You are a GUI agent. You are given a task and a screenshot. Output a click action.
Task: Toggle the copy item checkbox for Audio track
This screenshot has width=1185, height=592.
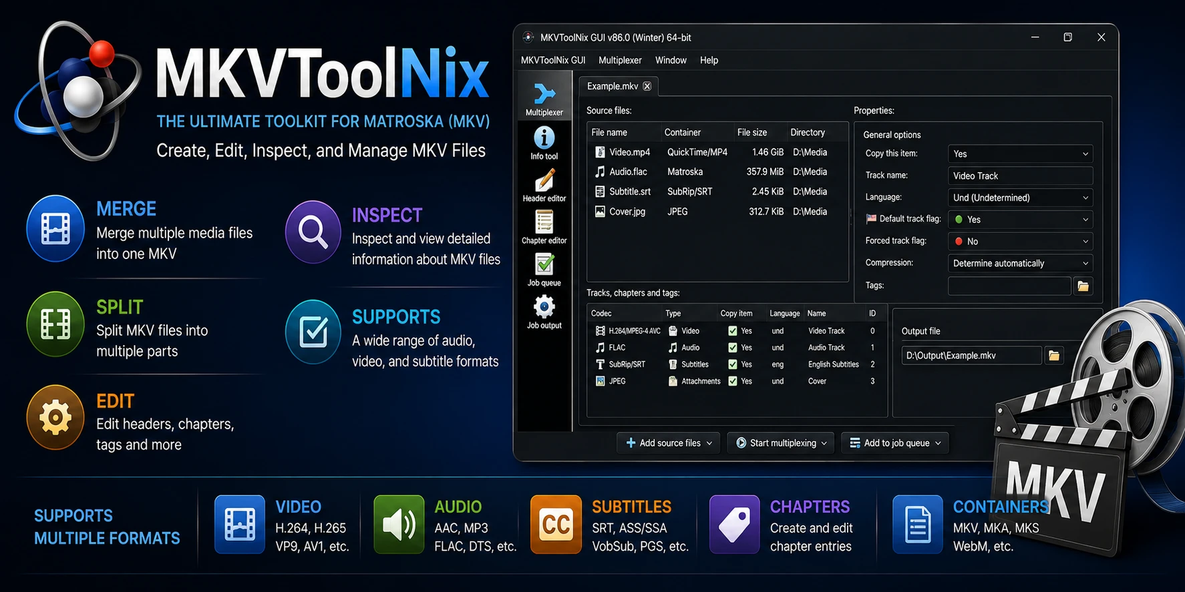click(x=733, y=348)
